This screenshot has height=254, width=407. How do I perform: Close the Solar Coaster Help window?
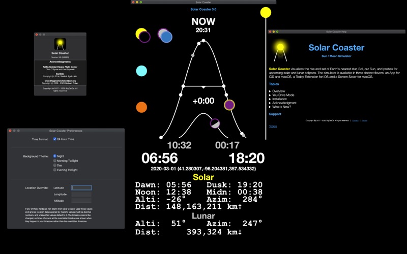coord(270,31)
